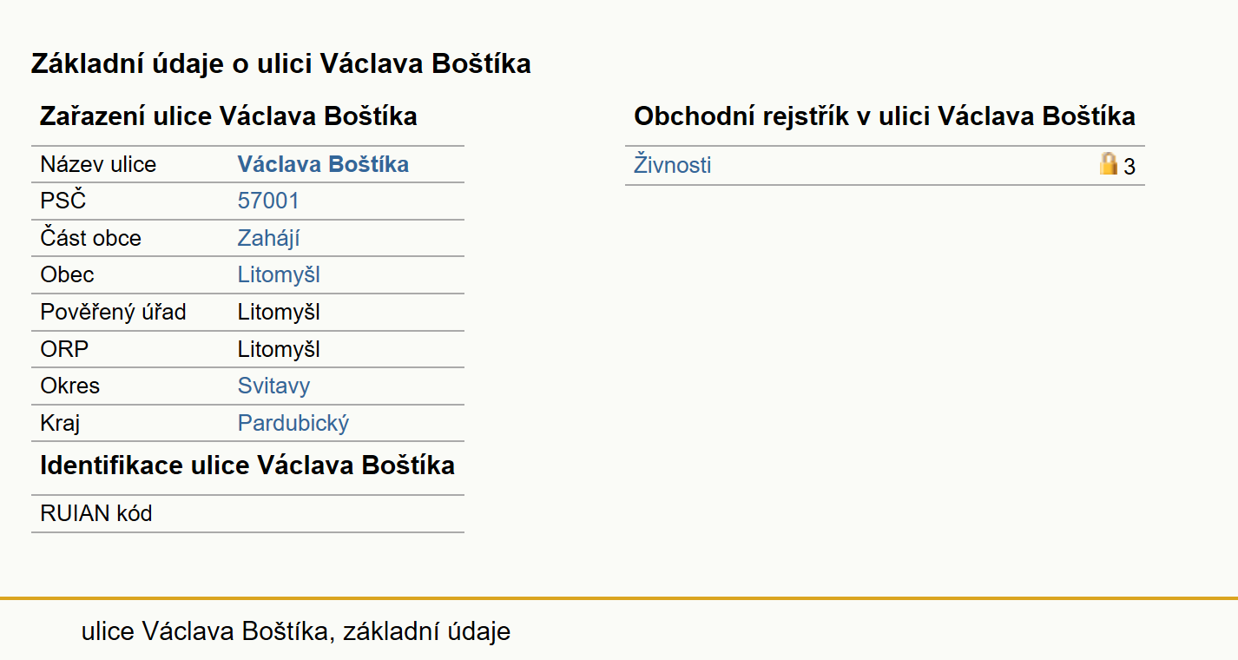Open the Litomyšl link in the Obec row
Screen dimensions: 1238x660
(279, 275)
